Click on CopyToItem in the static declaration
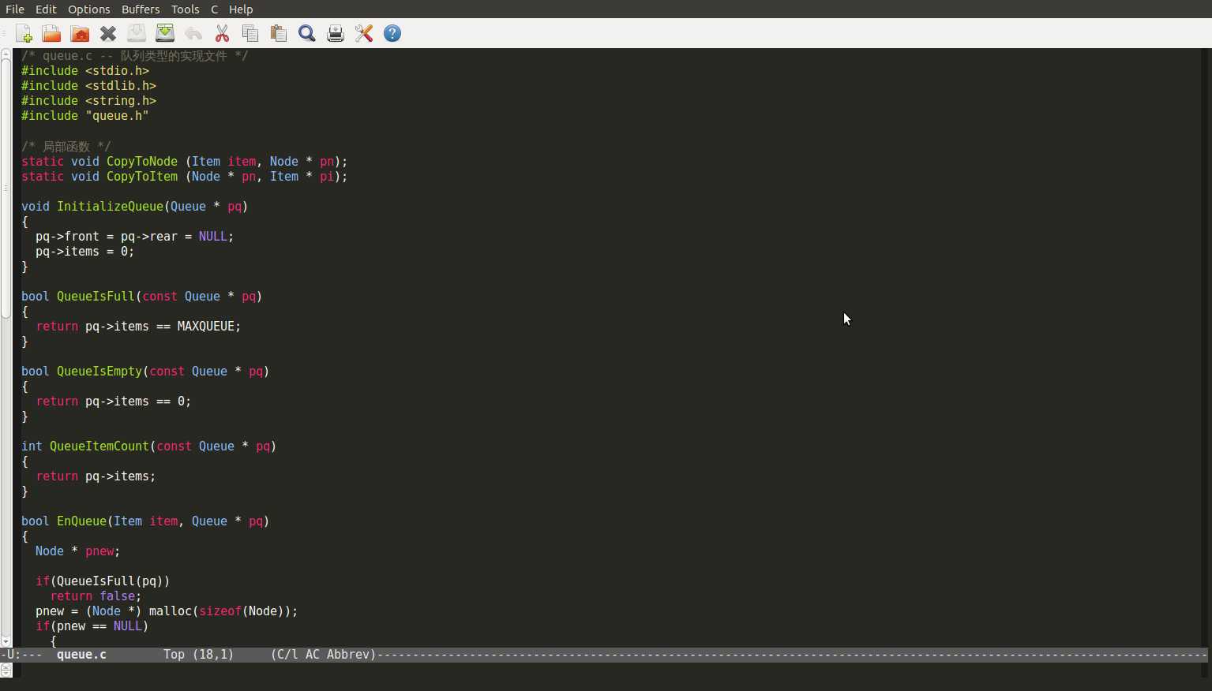The width and height of the screenshot is (1212, 691). pyautogui.click(x=142, y=177)
